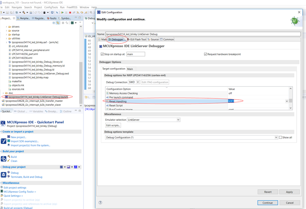Screen dimensions: 306x209
Task: Click the SEGGER J-Link probe icon in Quickstart
Action: pos(76,167)
